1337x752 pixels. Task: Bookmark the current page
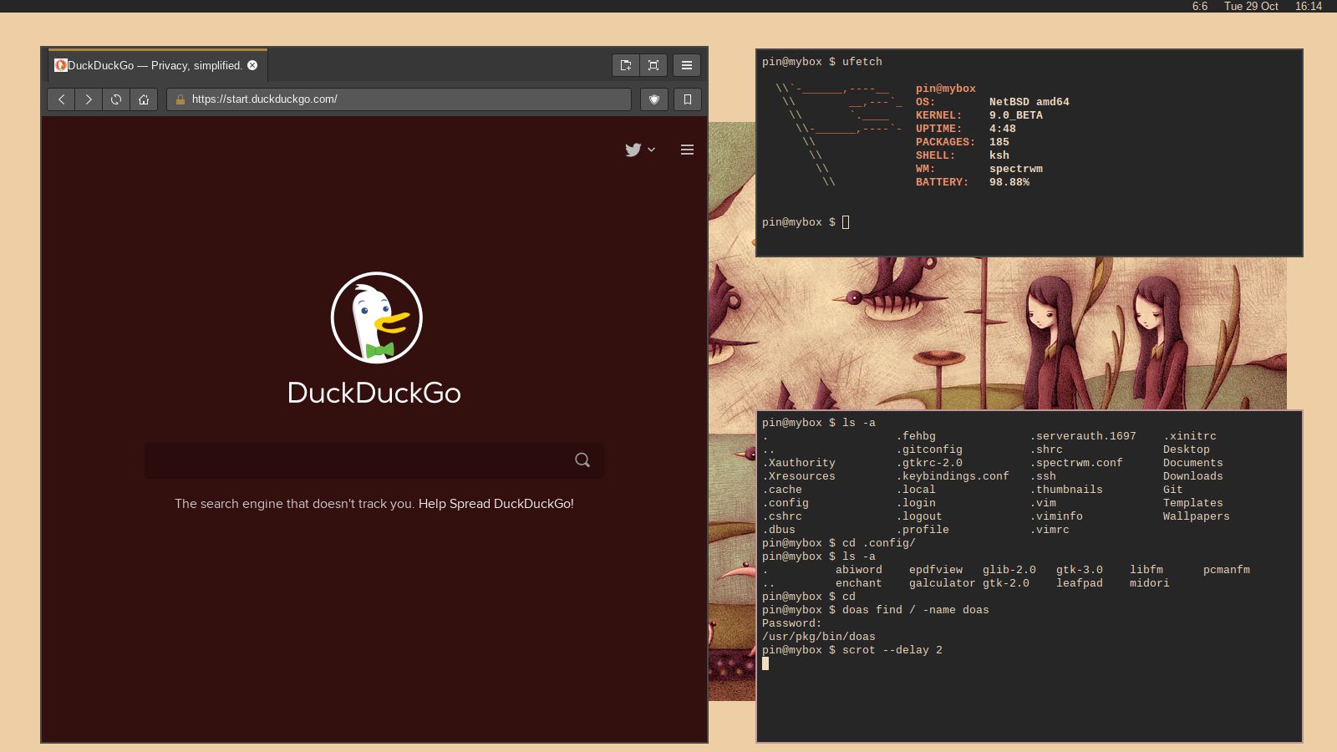(687, 99)
